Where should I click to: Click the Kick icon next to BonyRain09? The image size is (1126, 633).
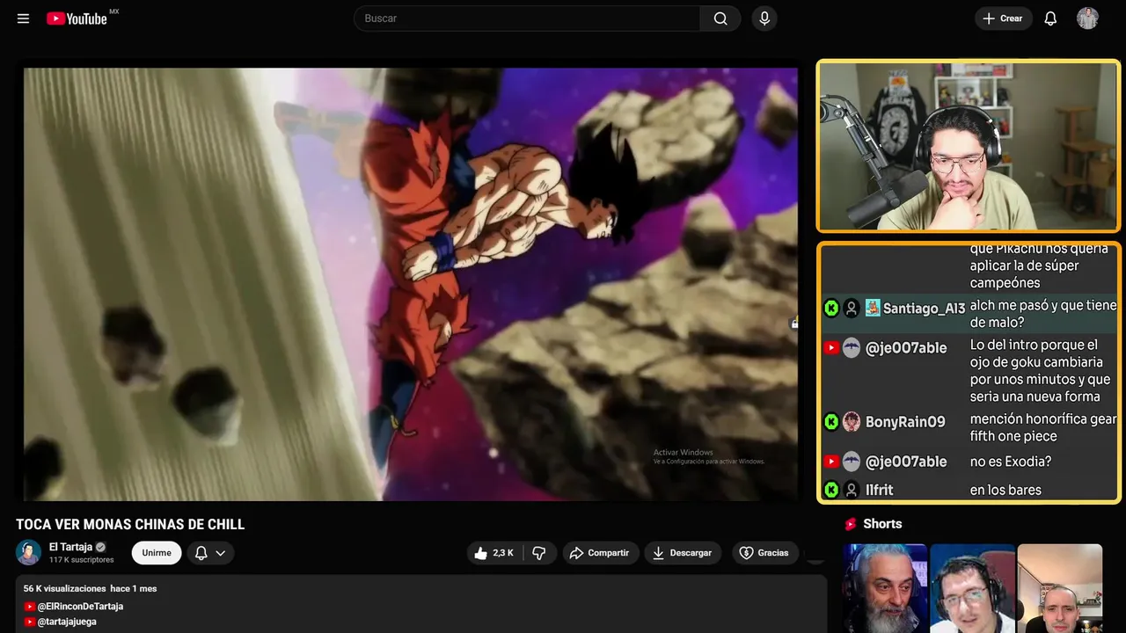831,422
